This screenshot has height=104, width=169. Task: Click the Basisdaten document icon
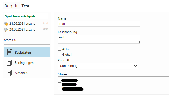pos(10,52)
